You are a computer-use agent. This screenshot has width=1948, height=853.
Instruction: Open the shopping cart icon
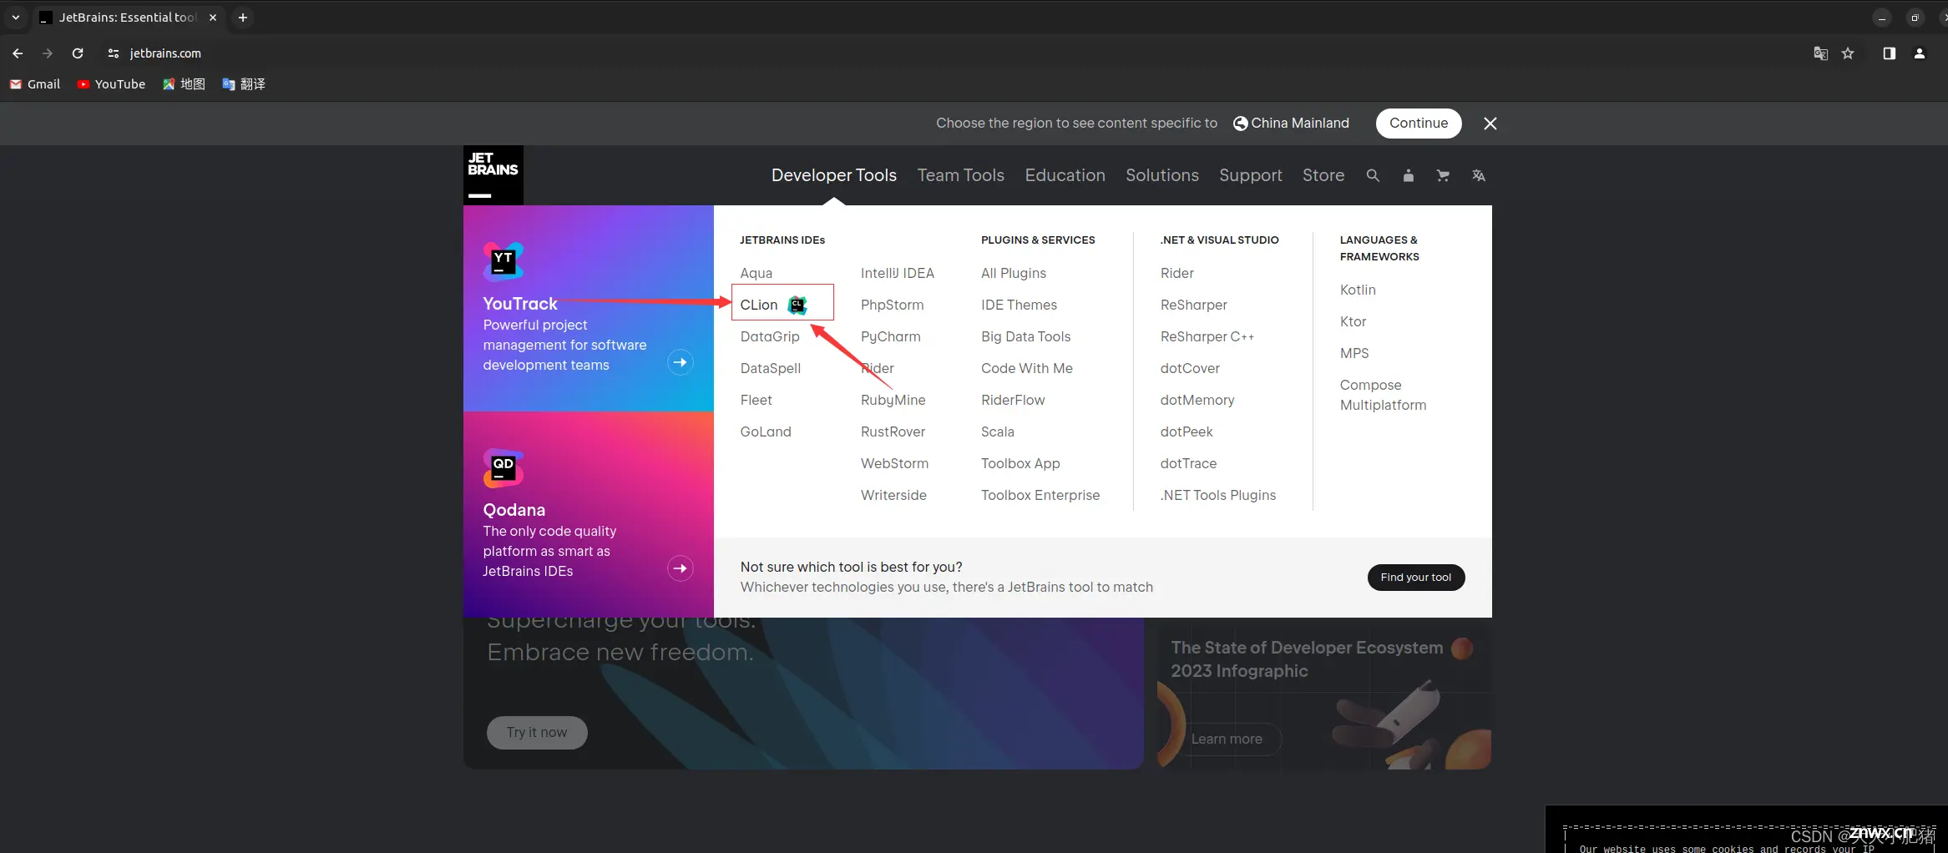point(1443,175)
